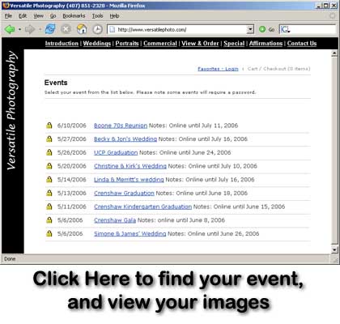Open the Back button history dropdown arrow
The image size is (340, 324).
[19, 29]
